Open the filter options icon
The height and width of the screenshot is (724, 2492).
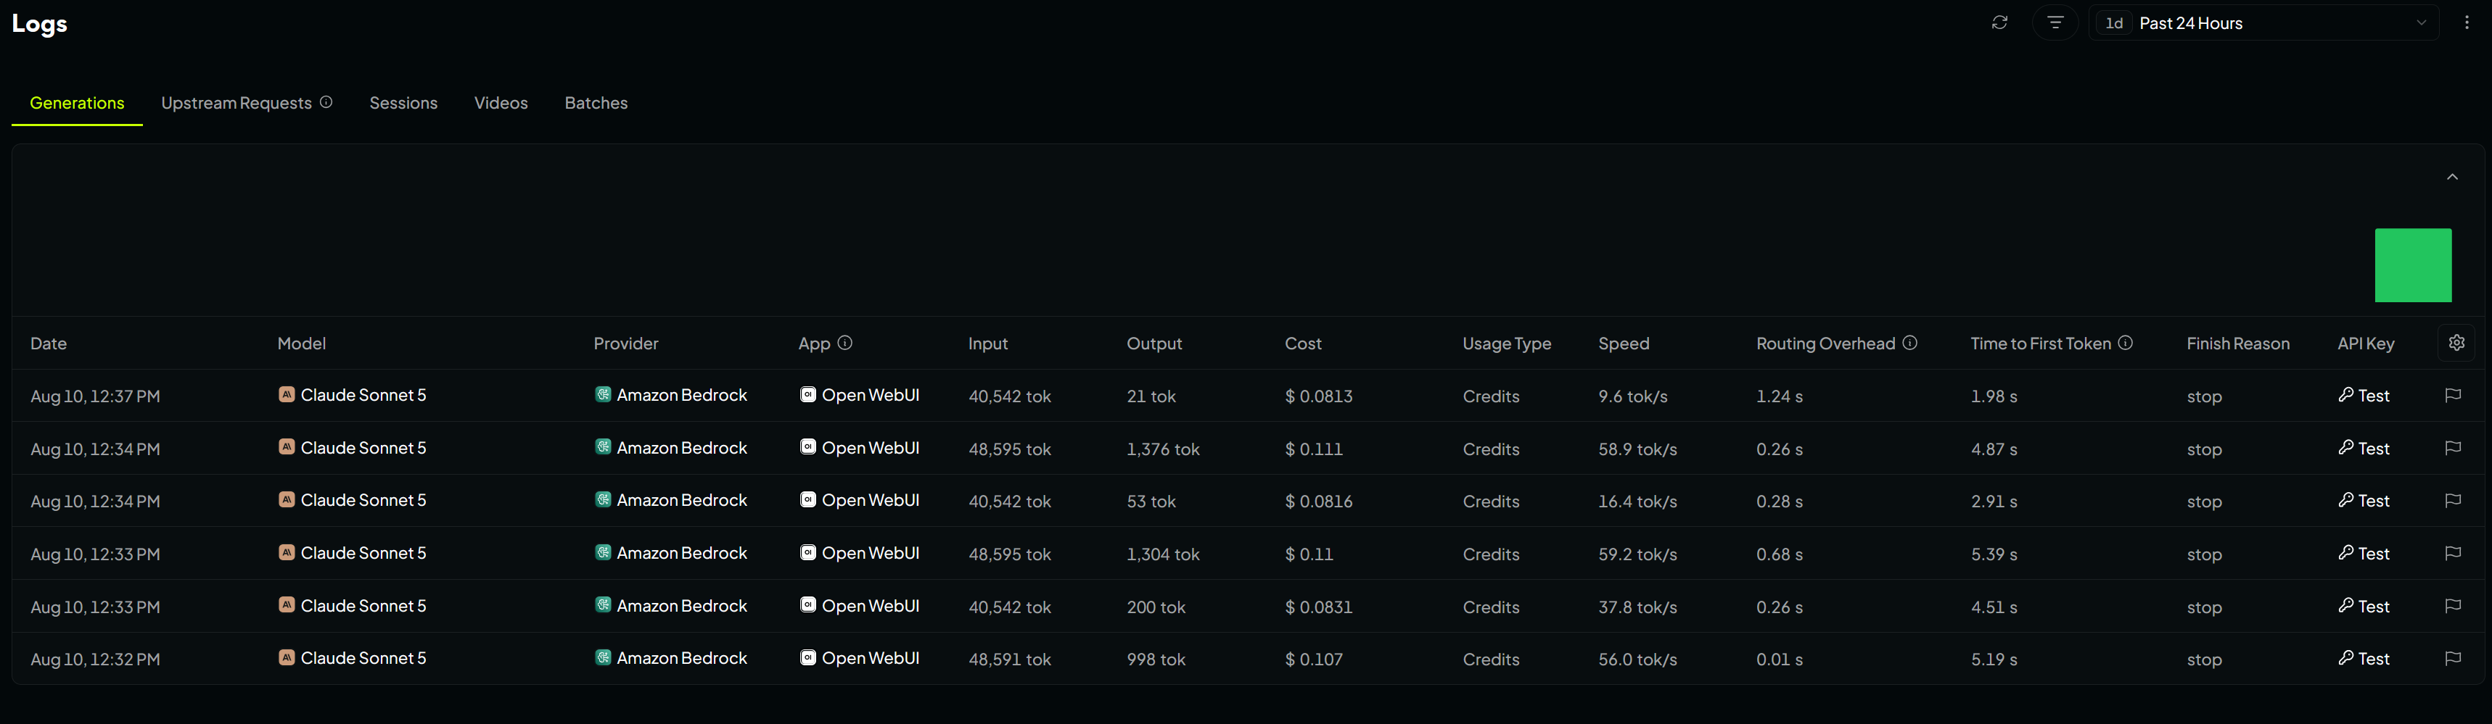(2056, 22)
